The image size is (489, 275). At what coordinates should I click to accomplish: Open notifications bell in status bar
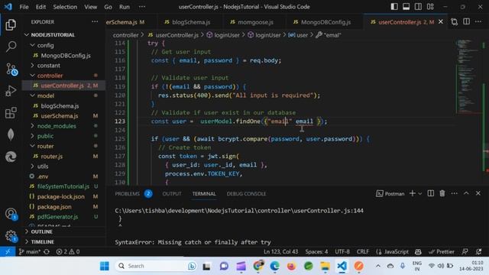click(479, 251)
